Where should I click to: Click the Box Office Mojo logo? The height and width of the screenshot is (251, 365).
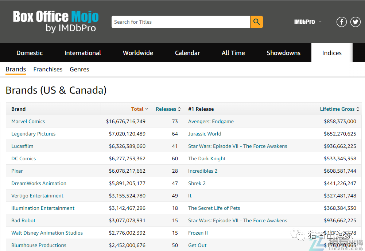(56, 21)
